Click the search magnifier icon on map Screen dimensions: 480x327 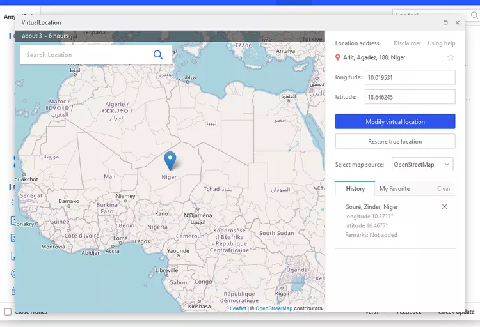(158, 54)
